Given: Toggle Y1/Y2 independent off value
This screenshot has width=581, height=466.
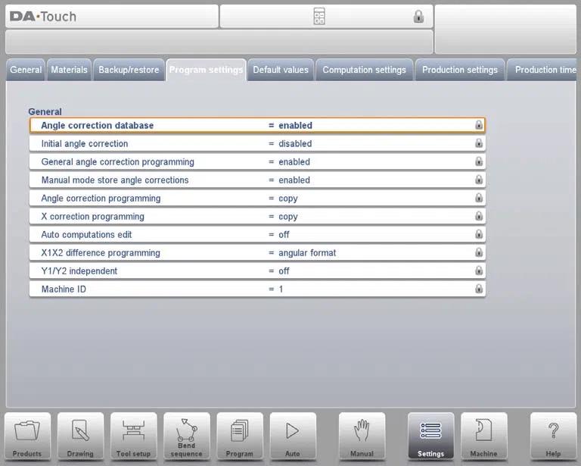Looking at the screenshot, I should [x=284, y=271].
